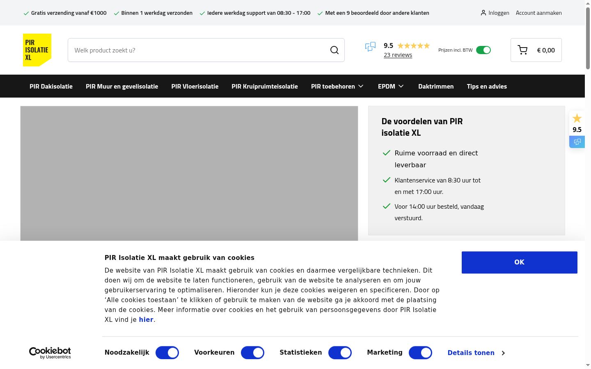Screen dimensions: 591x369
Task: Click the blue review icon under 9.5 badge
Action: 577,142
